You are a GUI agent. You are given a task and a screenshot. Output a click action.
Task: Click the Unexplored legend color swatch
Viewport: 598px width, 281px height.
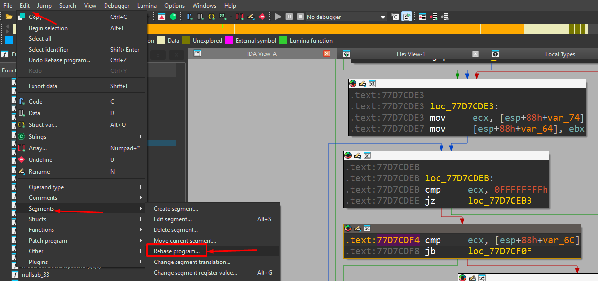186,41
